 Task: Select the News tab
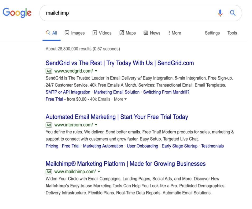pyautogui.click(x=152, y=33)
